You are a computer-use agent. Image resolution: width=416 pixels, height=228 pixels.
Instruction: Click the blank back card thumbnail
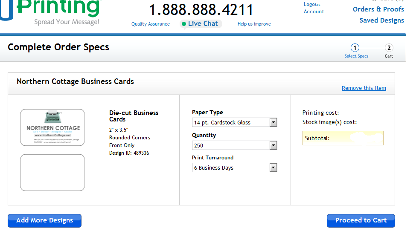point(52,173)
